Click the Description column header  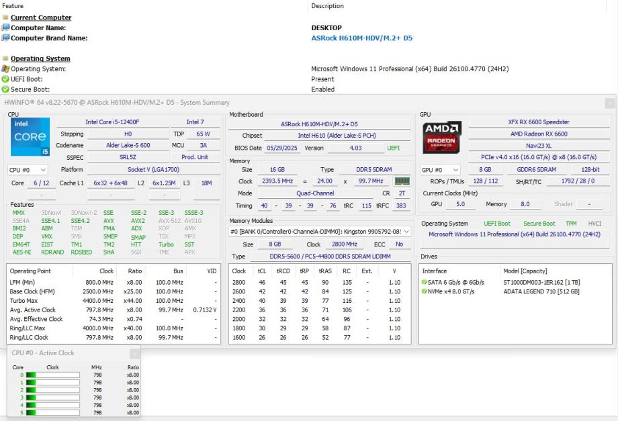327,6
